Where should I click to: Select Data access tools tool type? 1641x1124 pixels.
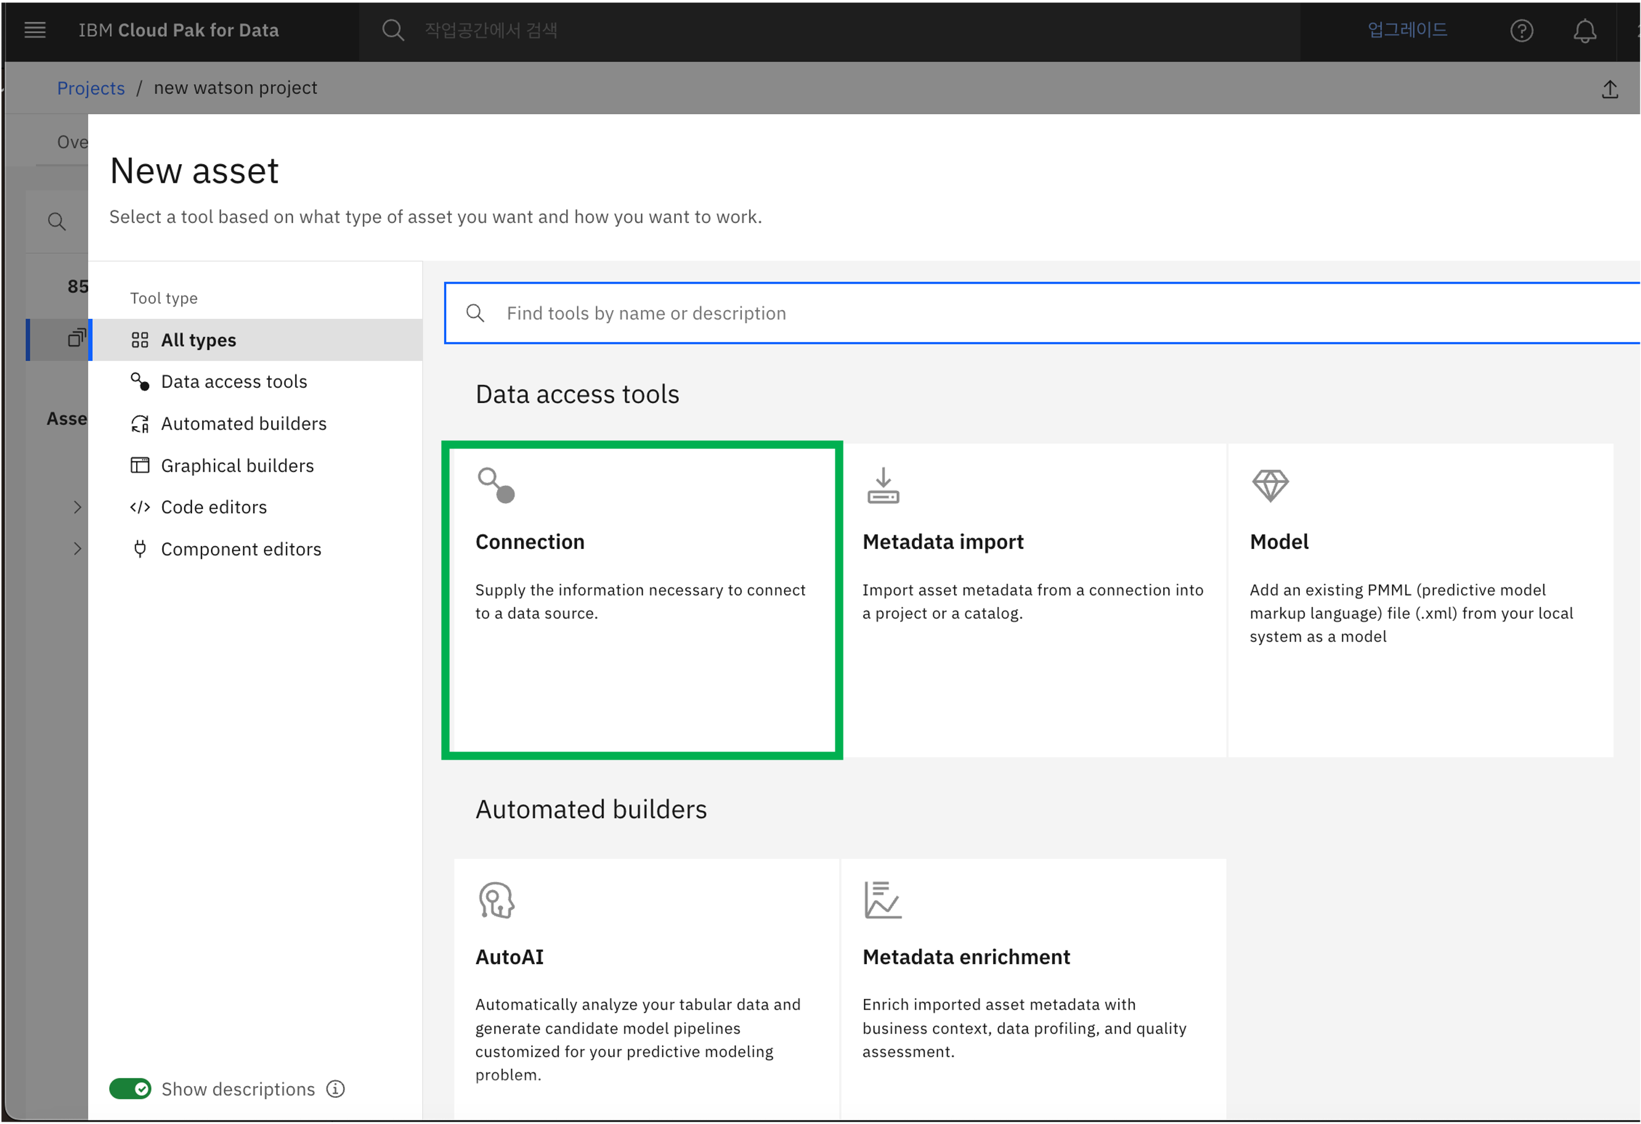tap(234, 382)
